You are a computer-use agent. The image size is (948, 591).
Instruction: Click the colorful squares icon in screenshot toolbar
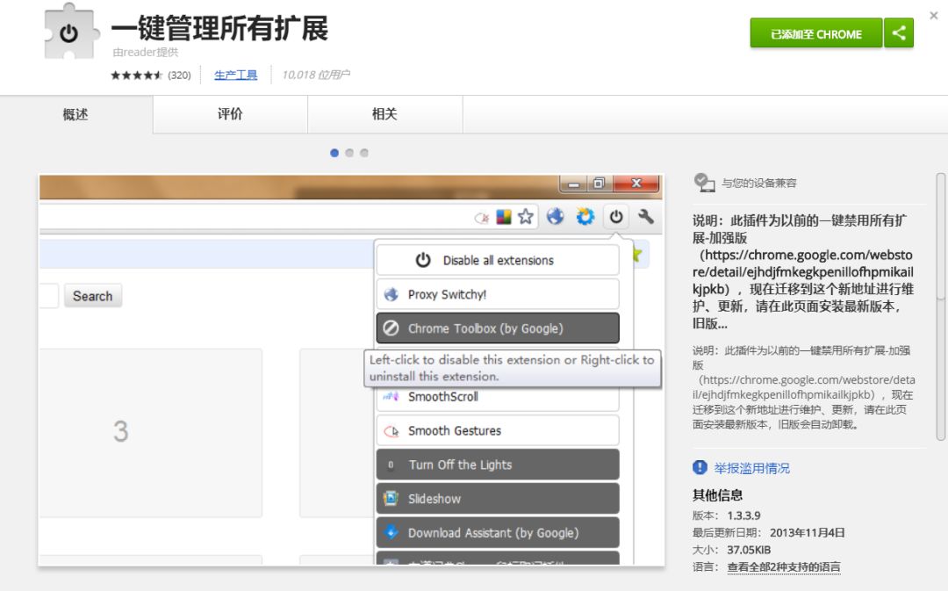coord(504,217)
